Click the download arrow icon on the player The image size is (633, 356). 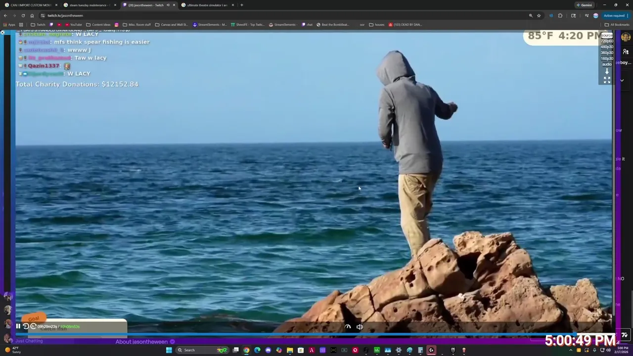[607, 71]
